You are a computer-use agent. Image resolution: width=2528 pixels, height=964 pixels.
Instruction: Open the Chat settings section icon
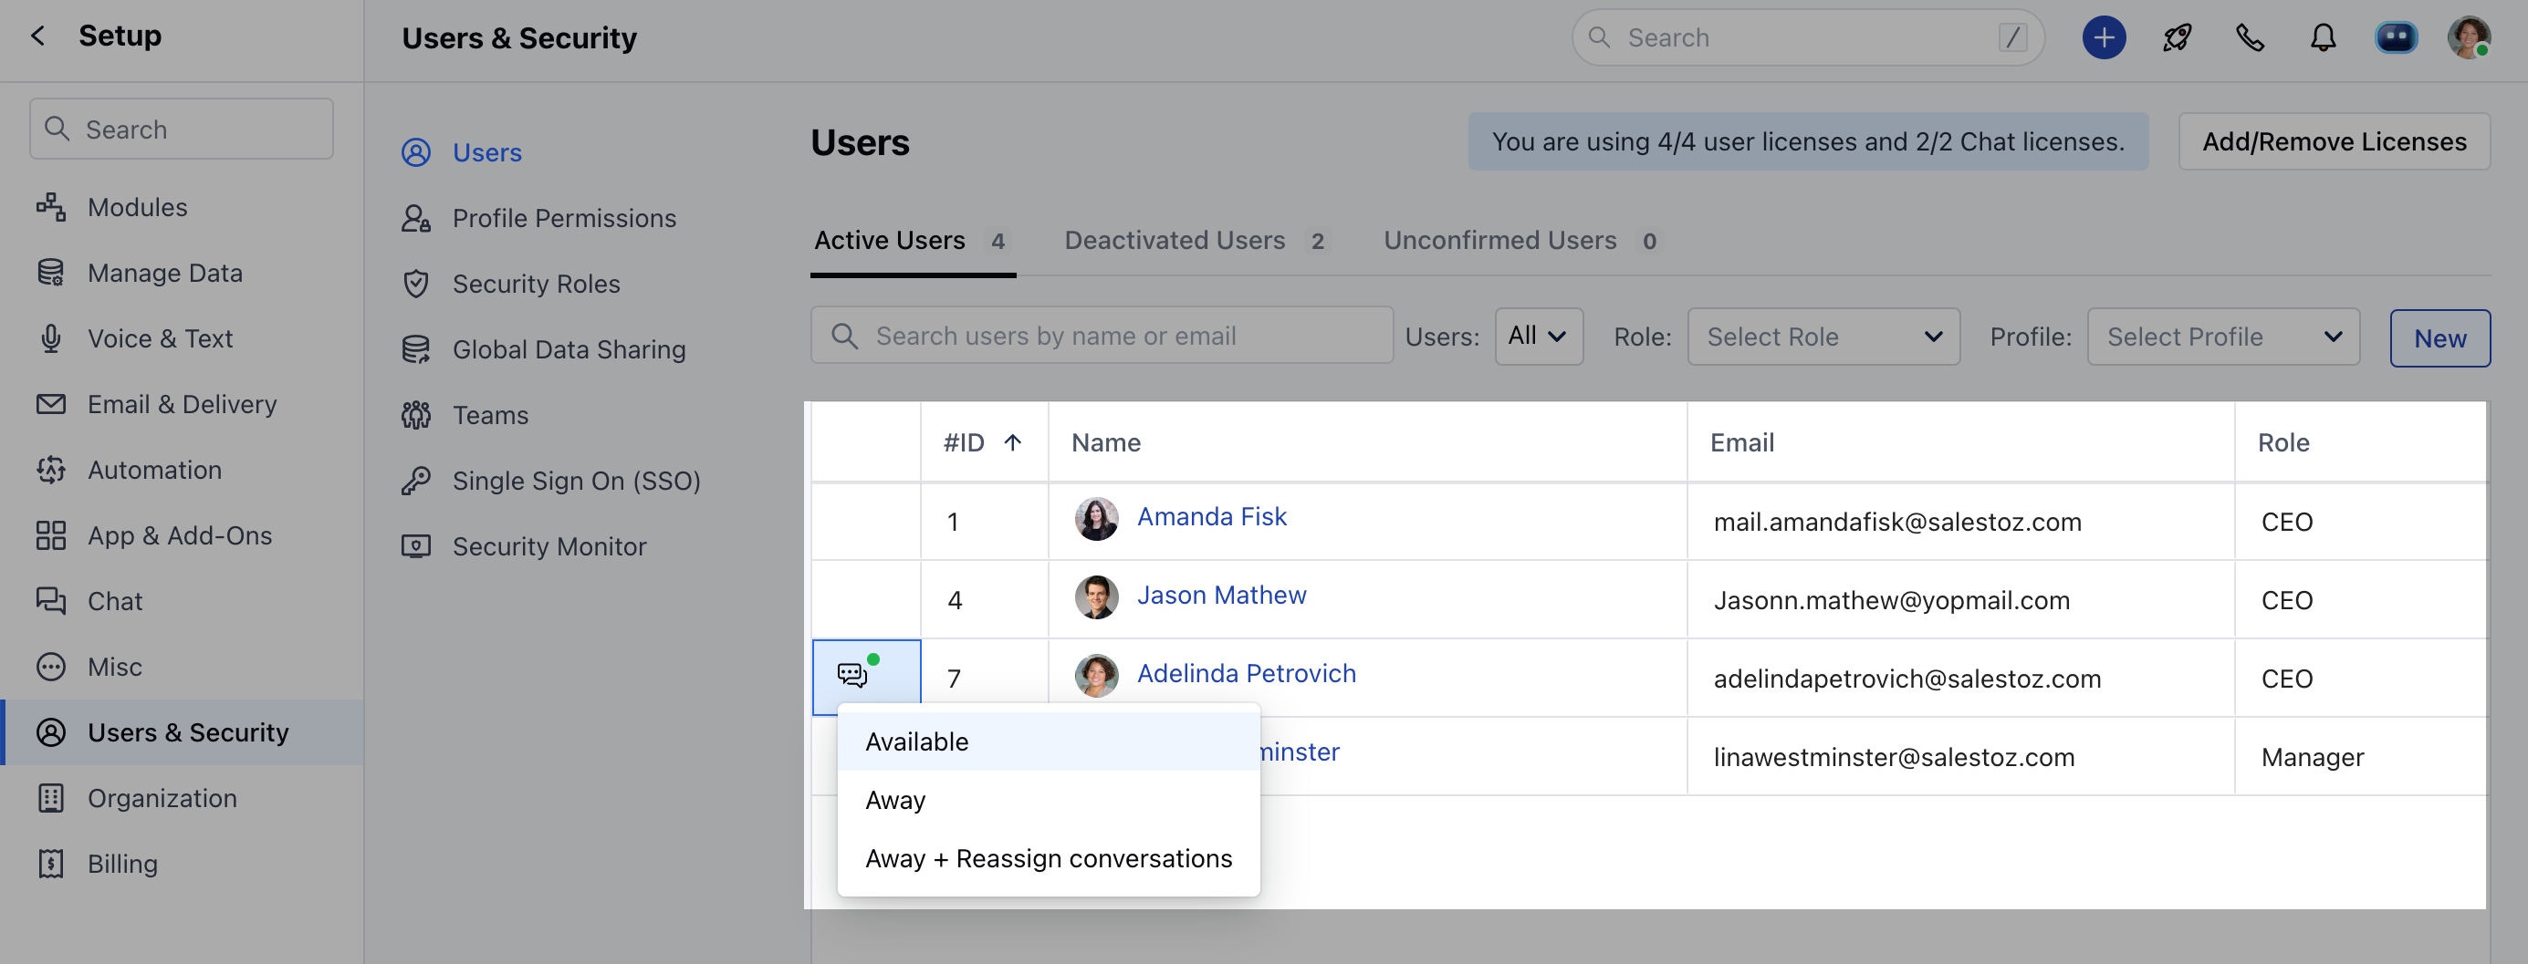52,601
